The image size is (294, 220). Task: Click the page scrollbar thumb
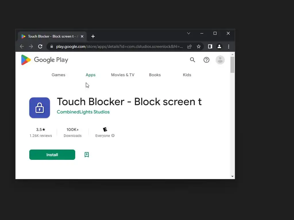pos(232,65)
